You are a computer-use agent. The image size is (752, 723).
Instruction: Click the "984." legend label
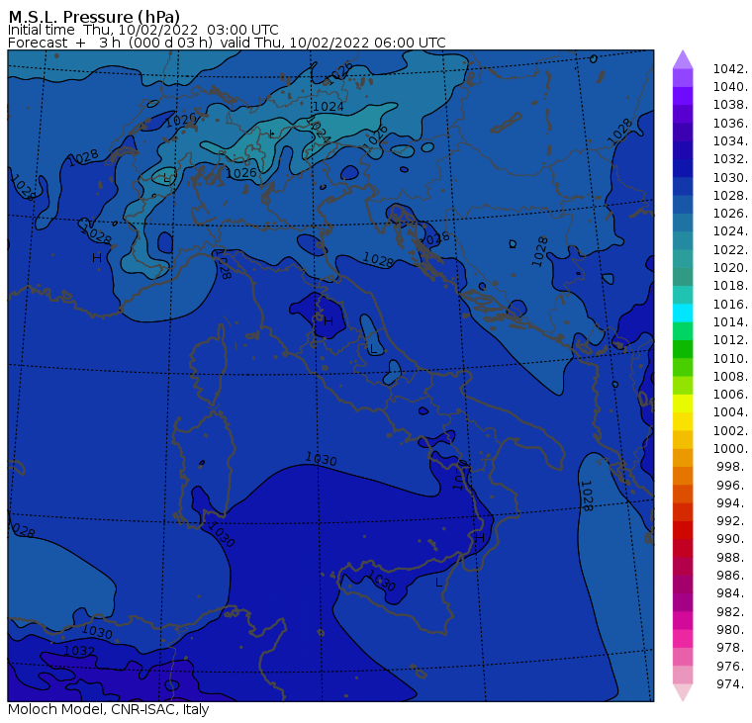[x=732, y=593]
